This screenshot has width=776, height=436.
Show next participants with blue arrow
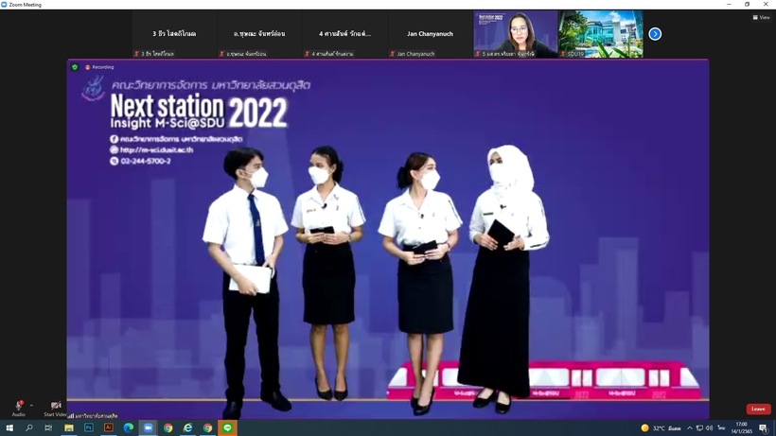click(x=655, y=34)
